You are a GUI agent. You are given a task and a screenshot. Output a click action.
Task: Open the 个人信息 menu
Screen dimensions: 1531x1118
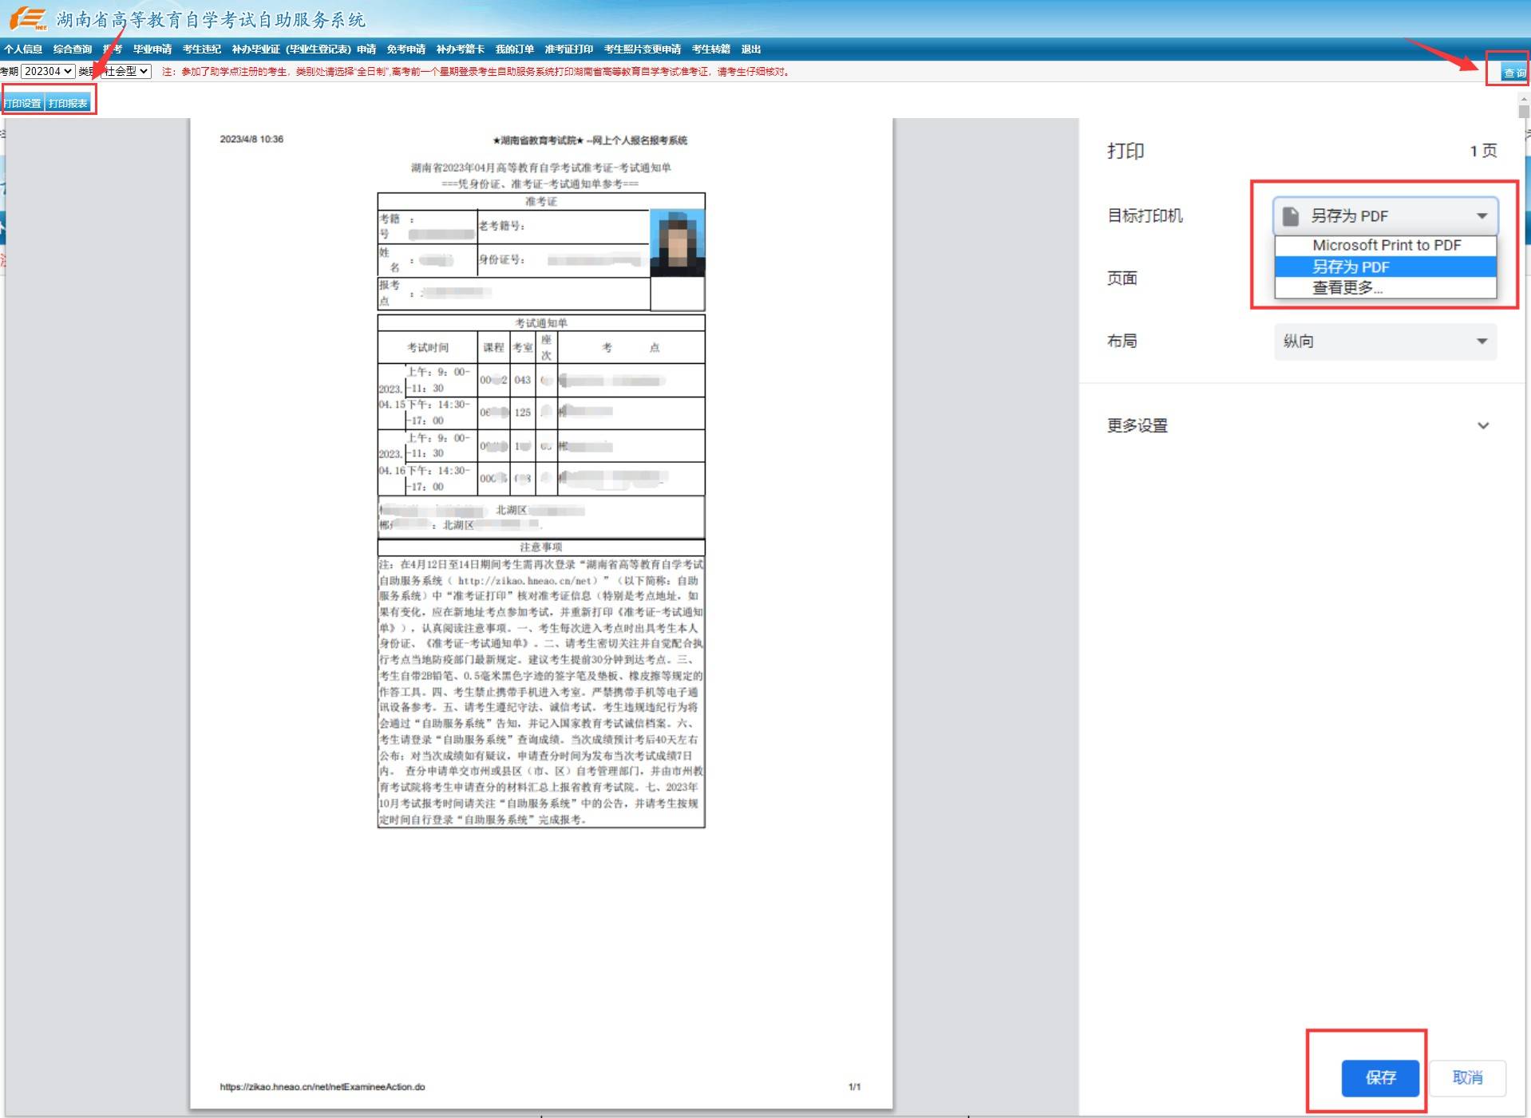point(23,49)
